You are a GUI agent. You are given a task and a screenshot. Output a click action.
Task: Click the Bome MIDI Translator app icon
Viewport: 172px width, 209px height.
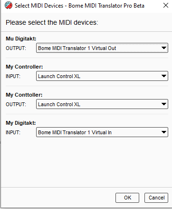[x=9, y=5]
